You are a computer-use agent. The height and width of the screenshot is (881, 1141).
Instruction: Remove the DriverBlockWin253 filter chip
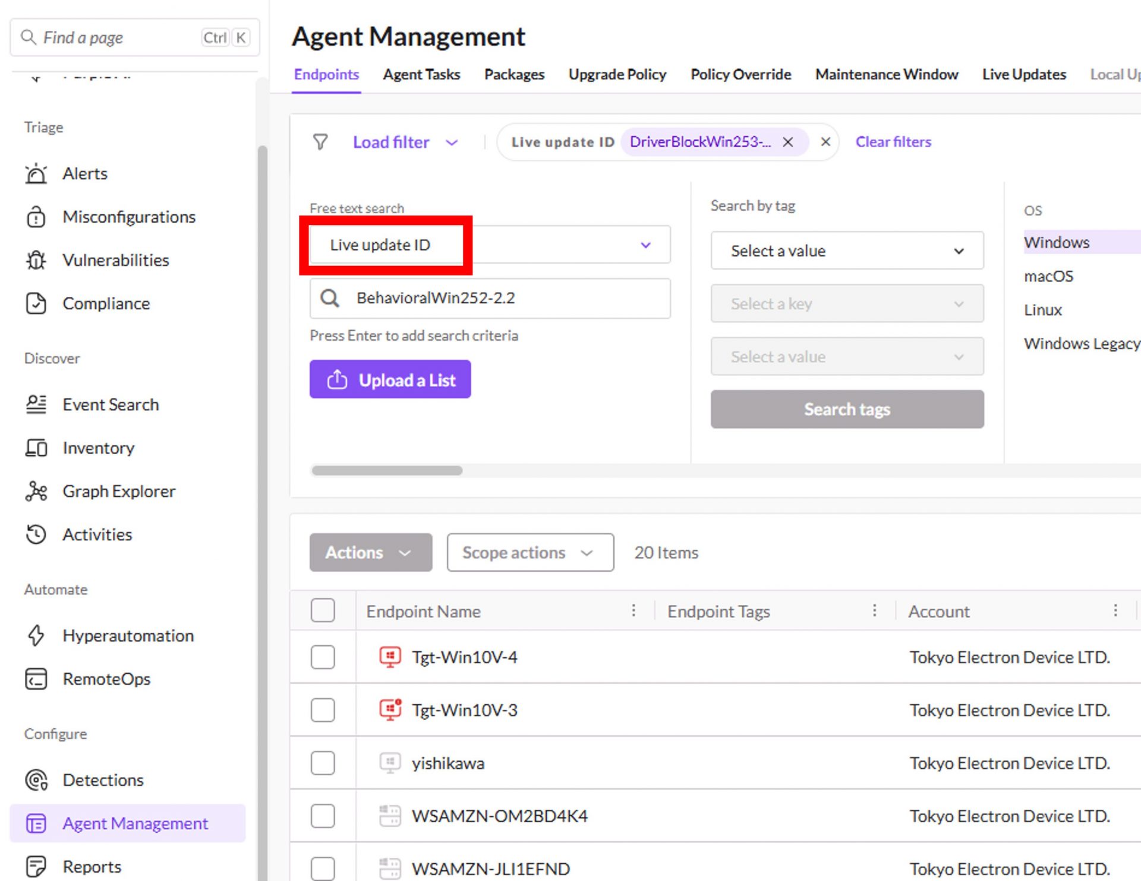click(787, 142)
